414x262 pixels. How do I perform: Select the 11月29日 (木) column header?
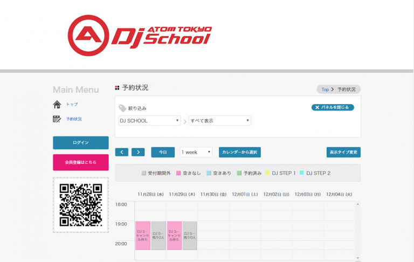182,195
